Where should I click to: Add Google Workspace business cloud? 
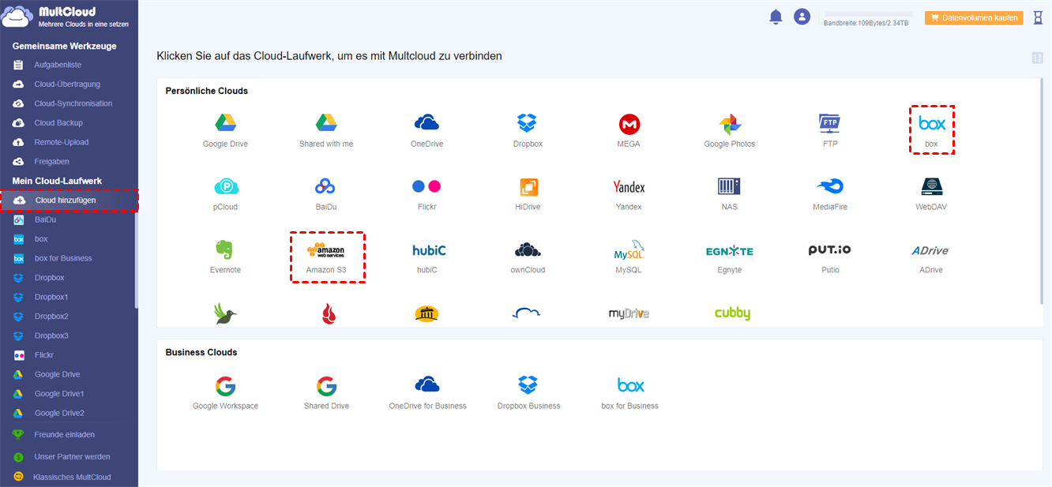(x=225, y=392)
